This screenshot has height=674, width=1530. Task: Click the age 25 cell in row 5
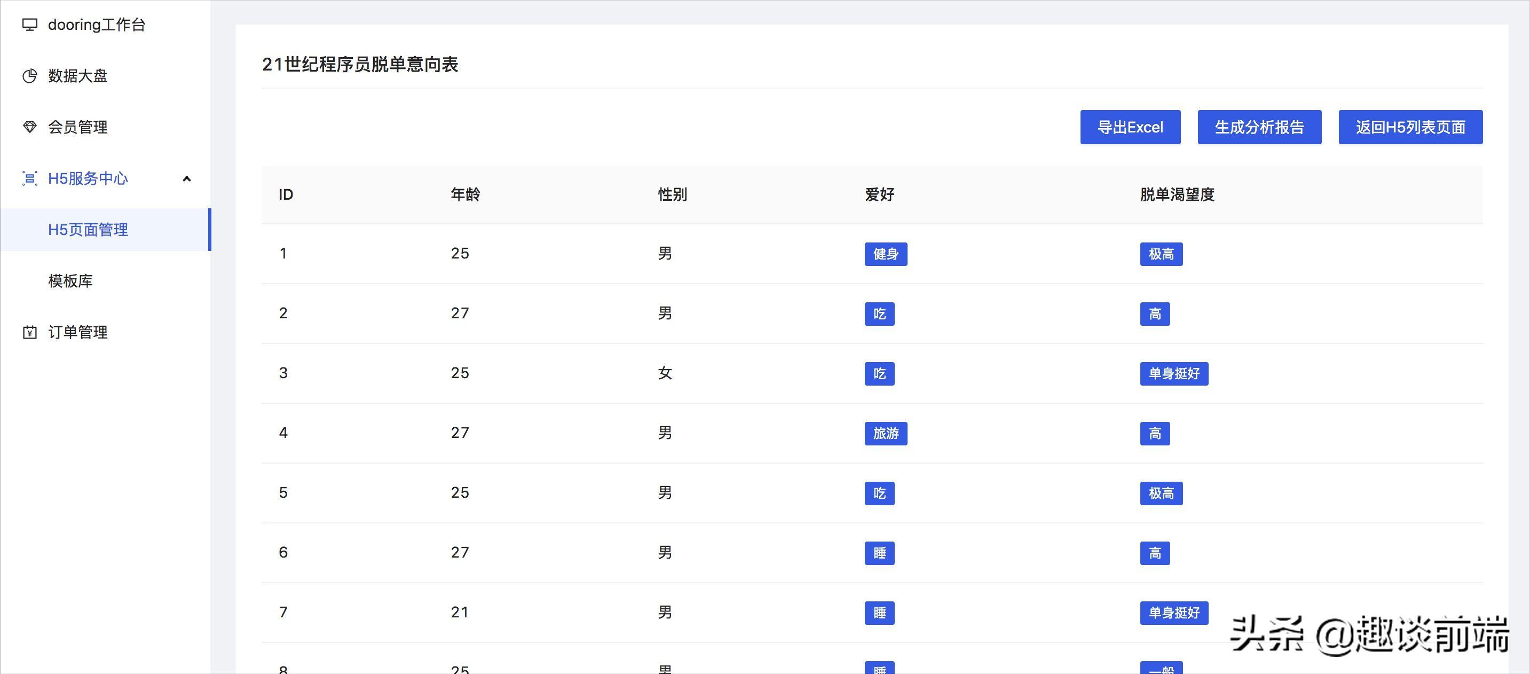click(460, 493)
